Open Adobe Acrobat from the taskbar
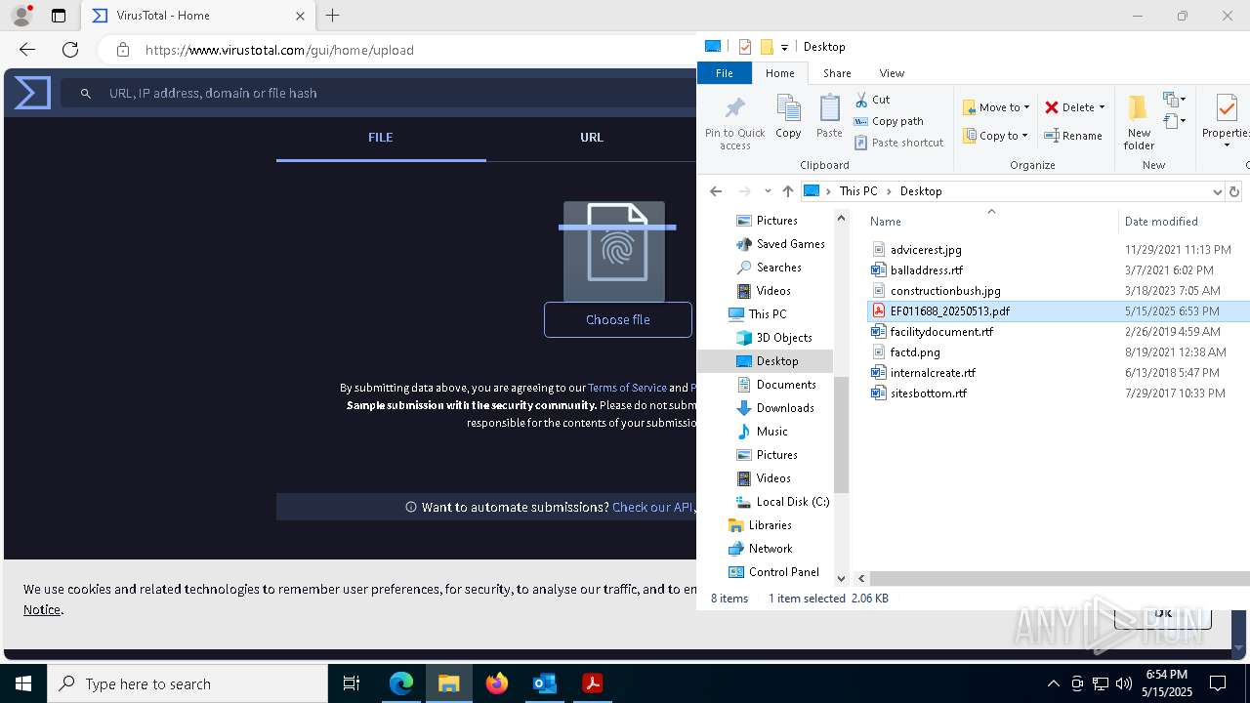The width and height of the screenshot is (1250, 703). pyautogui.click(x=593, y=683)
